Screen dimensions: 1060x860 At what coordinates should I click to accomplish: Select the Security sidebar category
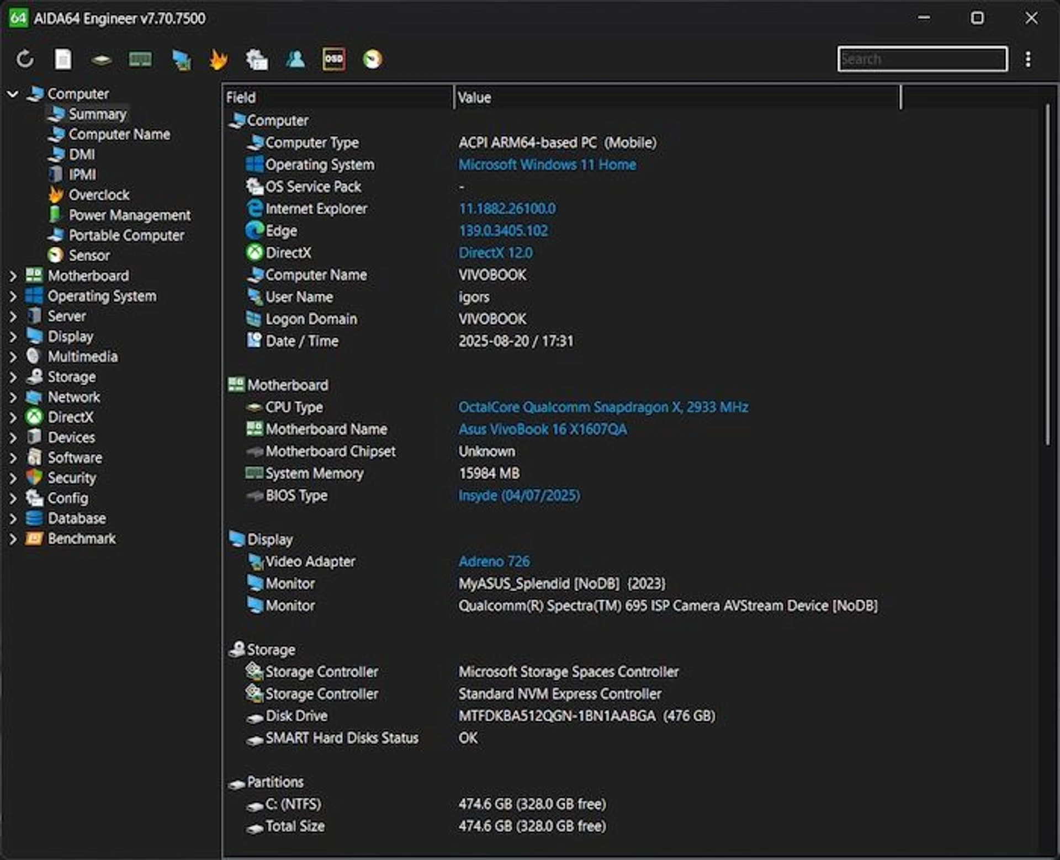72,478
